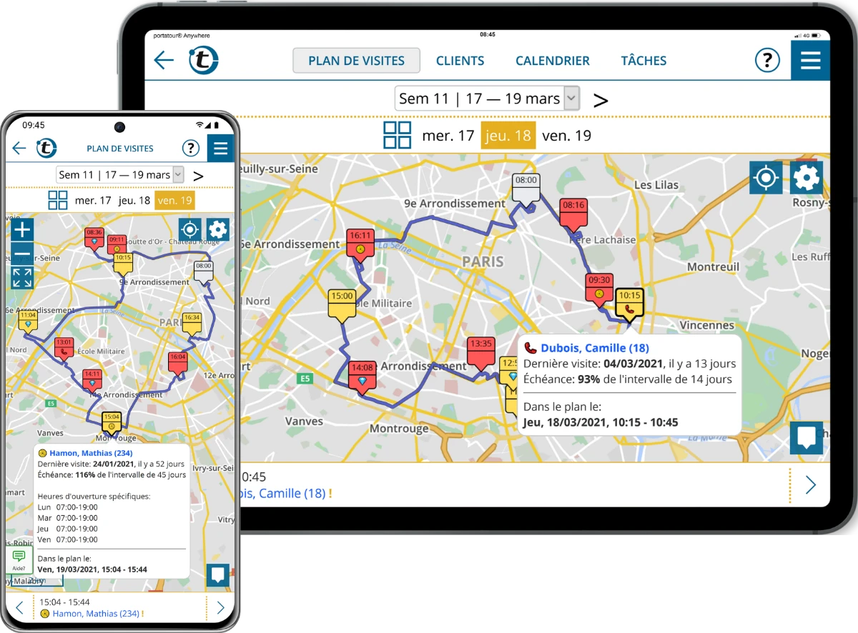Go to next visit arrow on phone

click(x=220, y=608)
